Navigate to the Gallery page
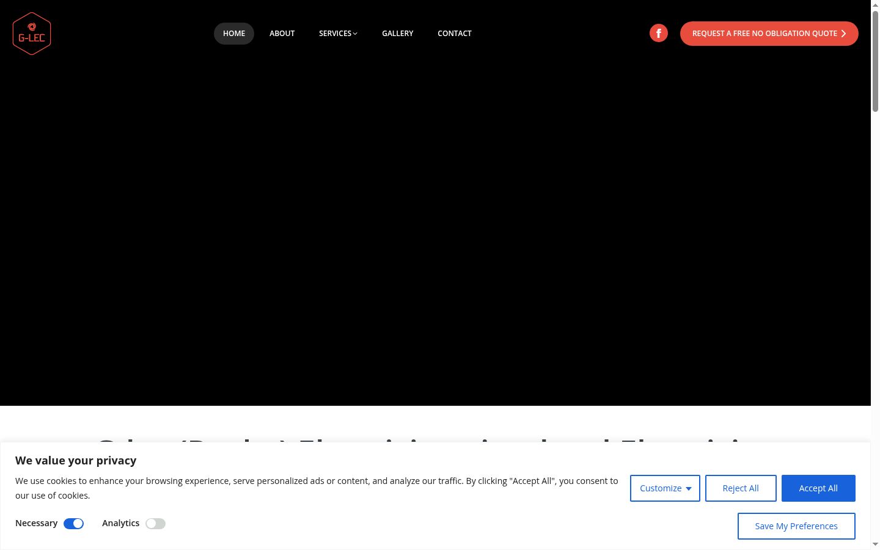 coord(398,34)
